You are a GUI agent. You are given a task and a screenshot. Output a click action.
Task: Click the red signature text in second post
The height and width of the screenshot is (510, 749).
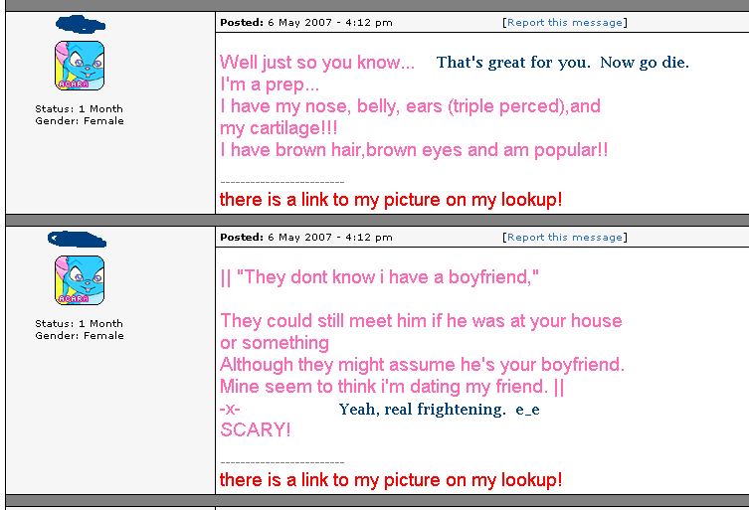(x=391, y=480)
